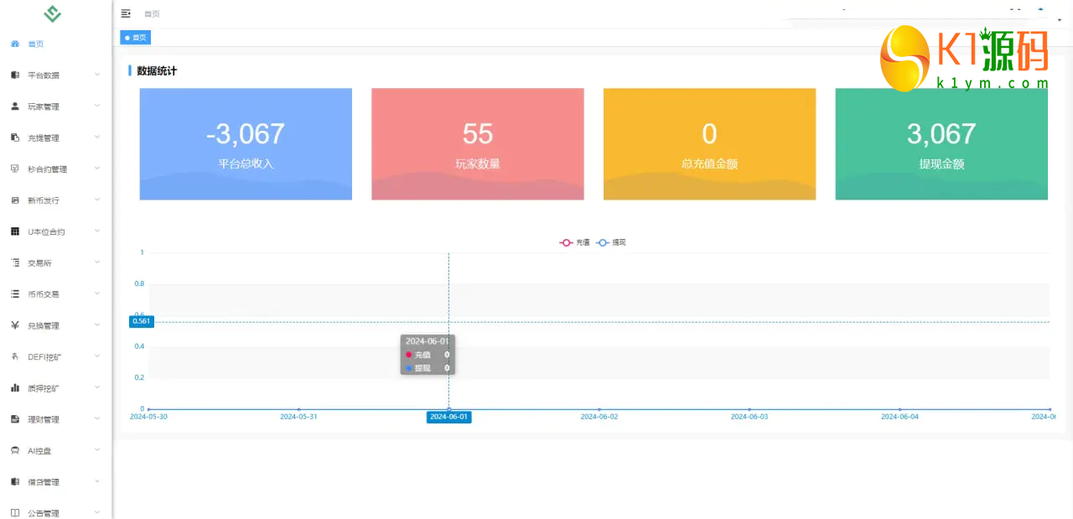Click the 兑换管理 yen icon
Image resolution: width=1073 pixels, height=519 pixels.
point(15,325)
